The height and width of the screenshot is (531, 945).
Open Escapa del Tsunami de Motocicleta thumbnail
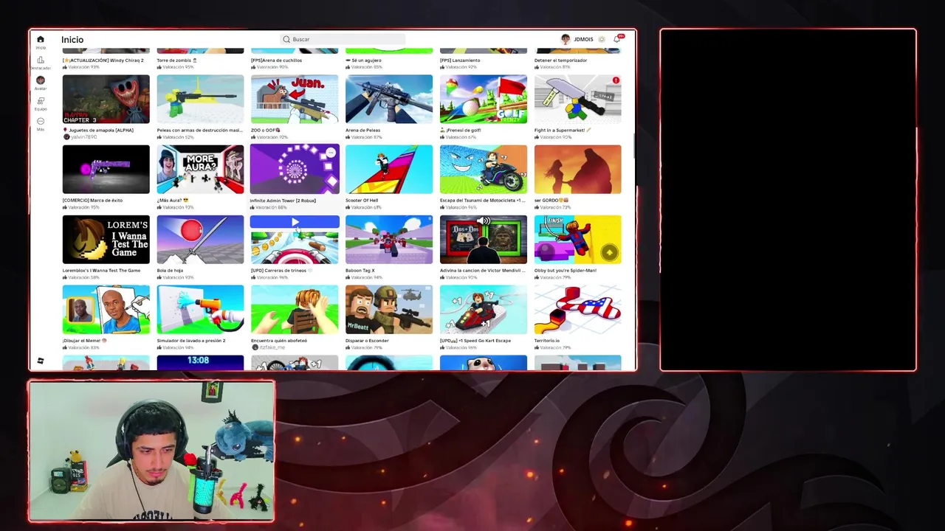(484, 169)
